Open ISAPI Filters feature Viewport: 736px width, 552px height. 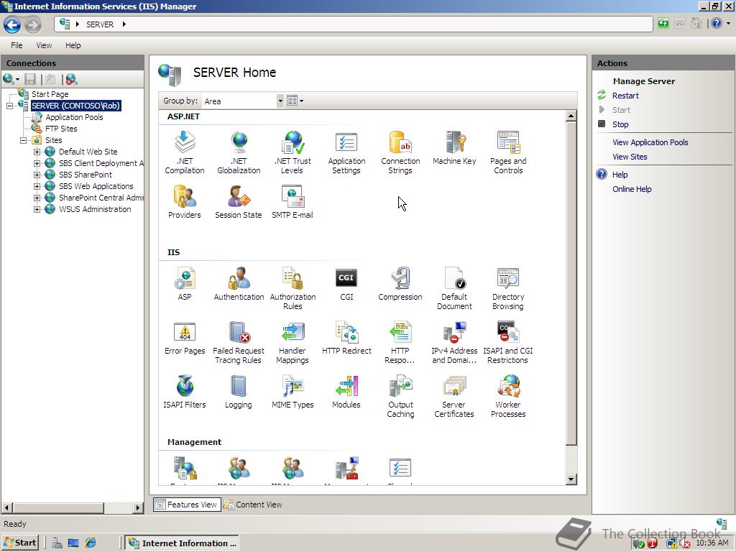point(185,392)
